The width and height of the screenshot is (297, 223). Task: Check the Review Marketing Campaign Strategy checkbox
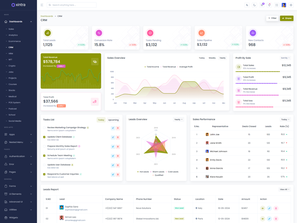click(x=44, y=128)
